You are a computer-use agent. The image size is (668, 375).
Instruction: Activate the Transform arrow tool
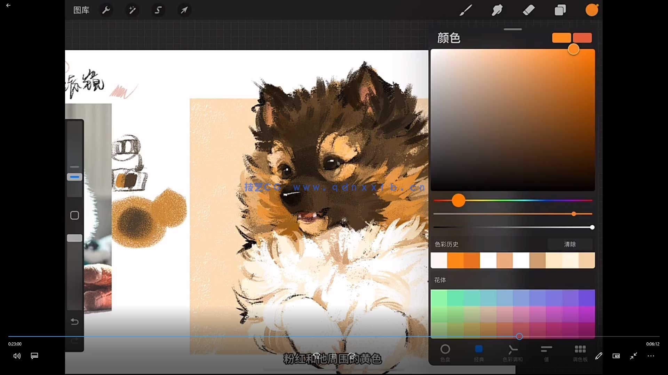click(184, 10)
